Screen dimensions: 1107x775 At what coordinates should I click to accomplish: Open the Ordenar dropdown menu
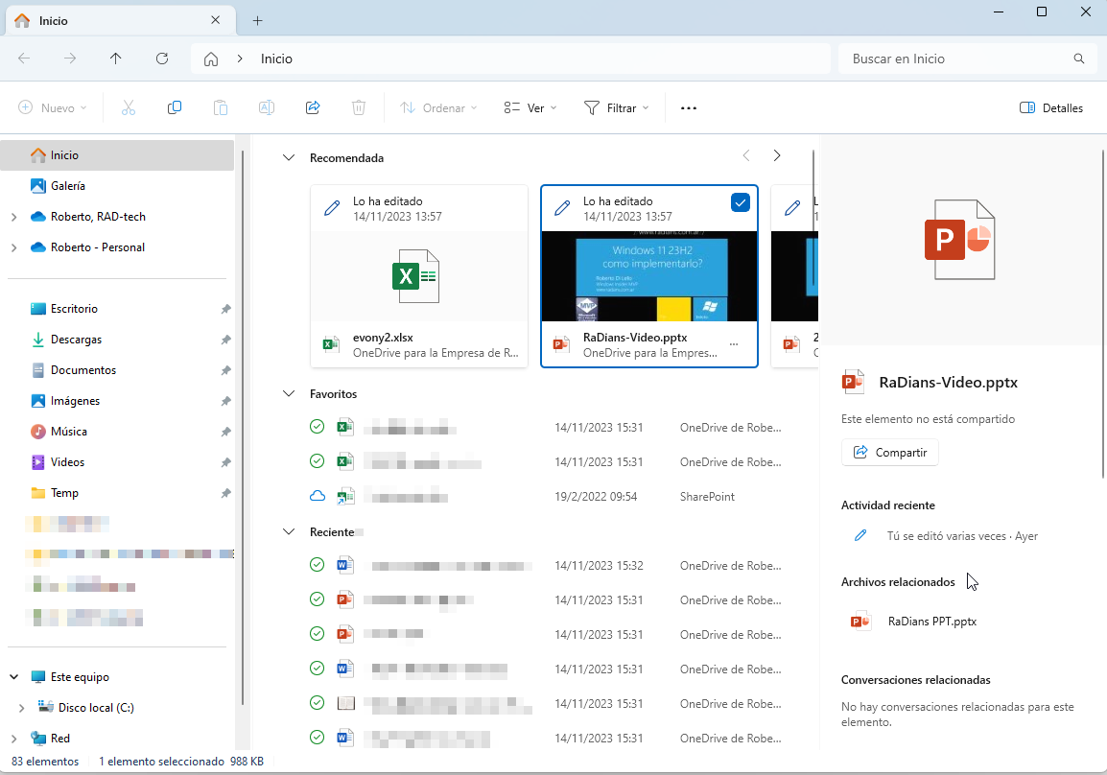[x=438, y=108]
